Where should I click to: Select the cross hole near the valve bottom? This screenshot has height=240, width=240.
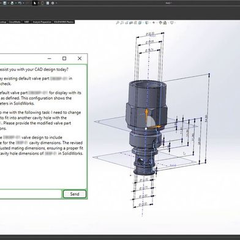point(141,162)
